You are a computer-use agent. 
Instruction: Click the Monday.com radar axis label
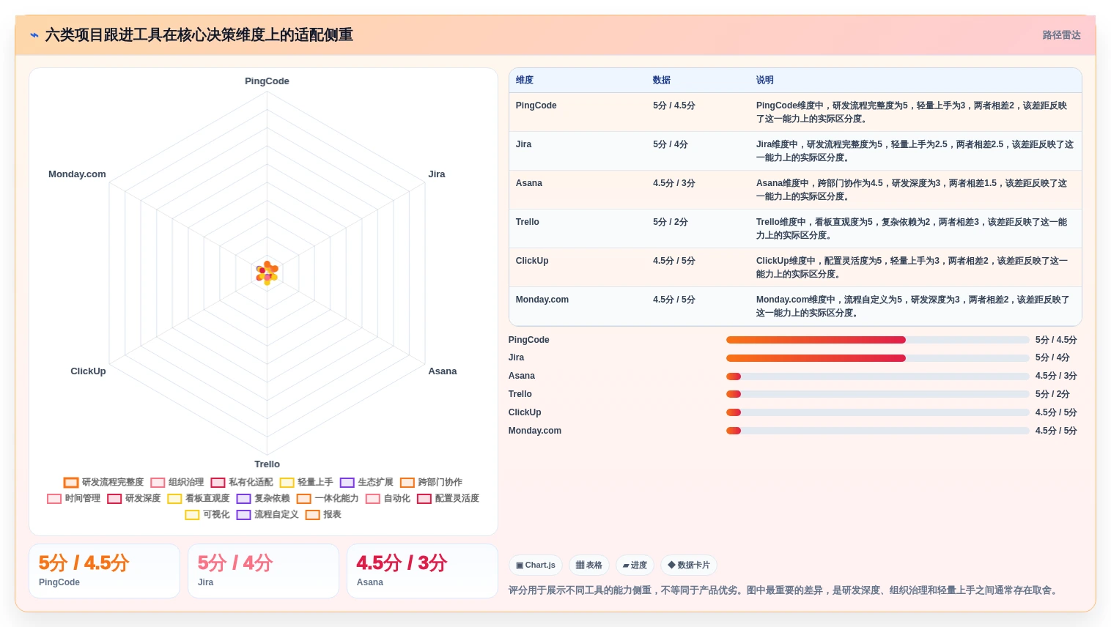pyautogui.click(x=77, y=174)
